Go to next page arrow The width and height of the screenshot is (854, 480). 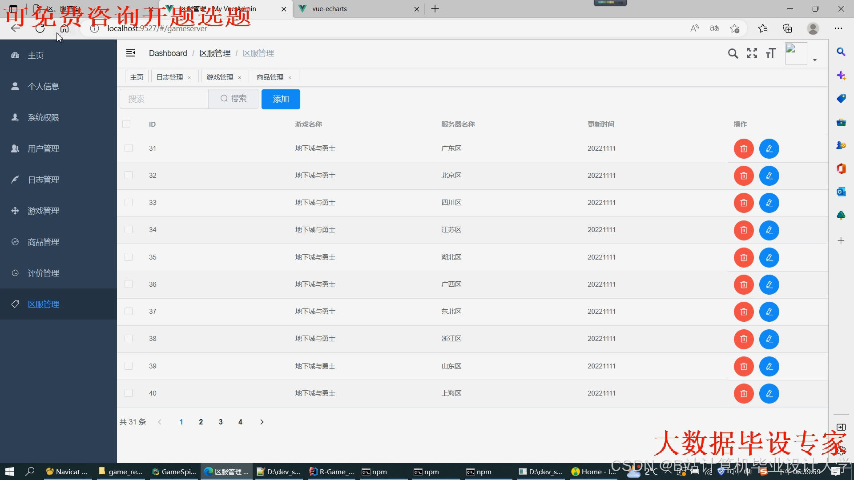click(262, 422)
